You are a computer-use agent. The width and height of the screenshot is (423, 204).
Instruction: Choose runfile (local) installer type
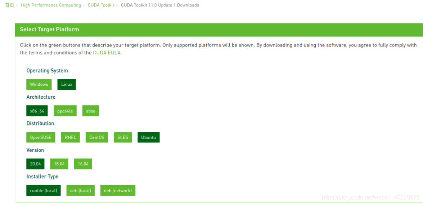44,191
